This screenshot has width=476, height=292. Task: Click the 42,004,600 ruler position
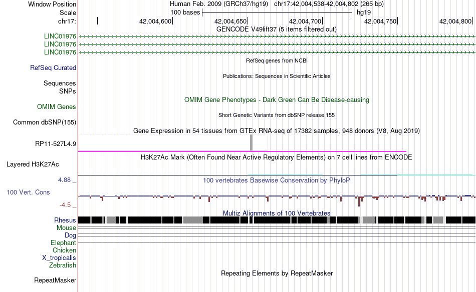(x=155, y=21)
